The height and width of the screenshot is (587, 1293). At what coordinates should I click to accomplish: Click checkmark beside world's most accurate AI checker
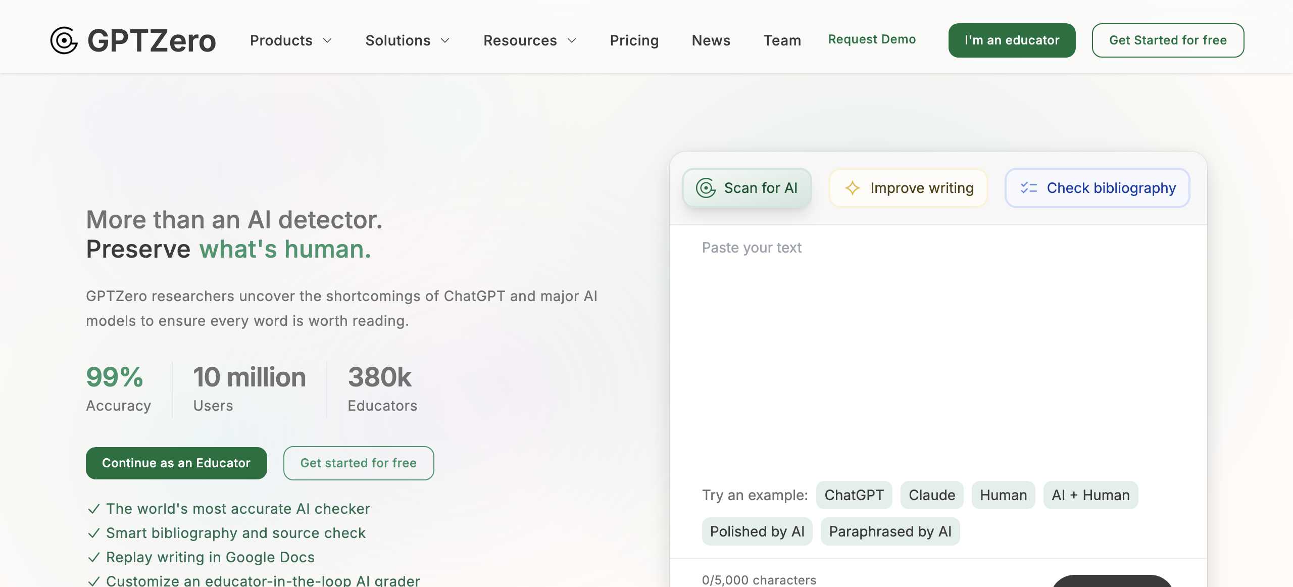coord(93,509)
